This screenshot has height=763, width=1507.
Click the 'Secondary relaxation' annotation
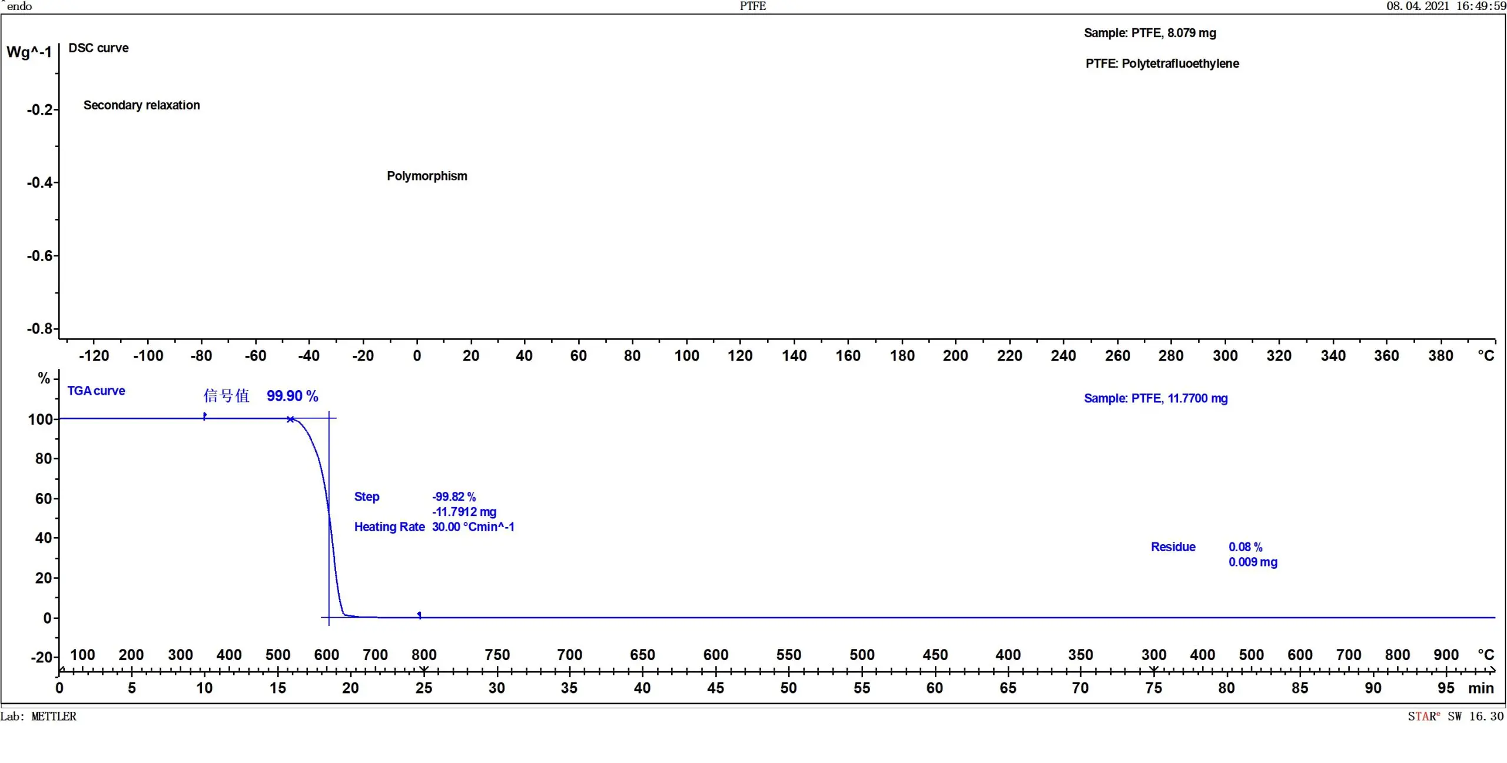[142, 106]
